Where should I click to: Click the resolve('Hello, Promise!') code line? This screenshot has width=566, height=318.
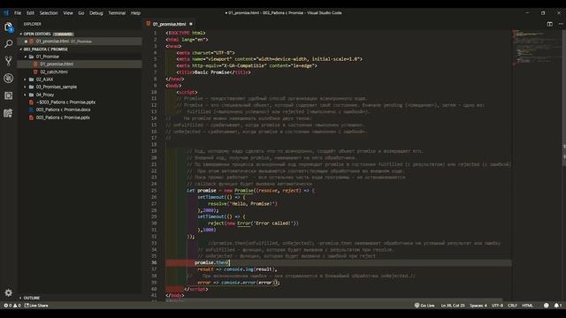242,204
